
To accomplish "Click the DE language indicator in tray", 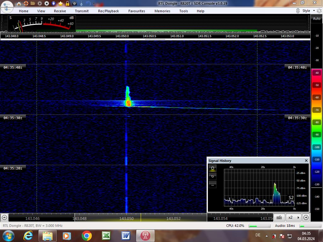I will click(x=258, y=235).
